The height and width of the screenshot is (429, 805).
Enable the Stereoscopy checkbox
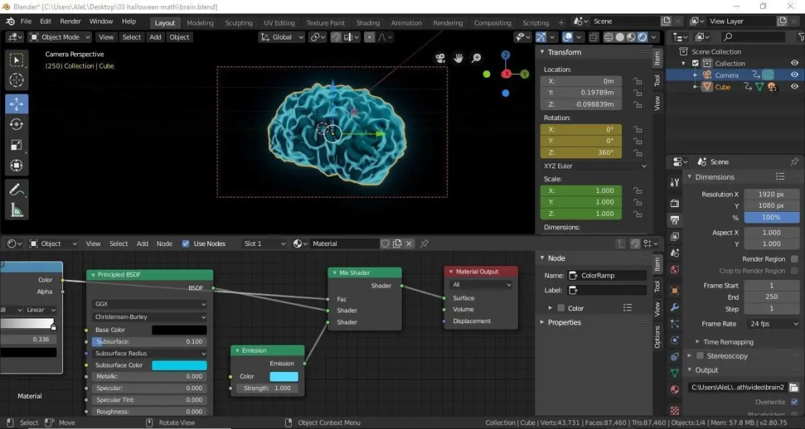pyautogui.click(x=700, y=356)
